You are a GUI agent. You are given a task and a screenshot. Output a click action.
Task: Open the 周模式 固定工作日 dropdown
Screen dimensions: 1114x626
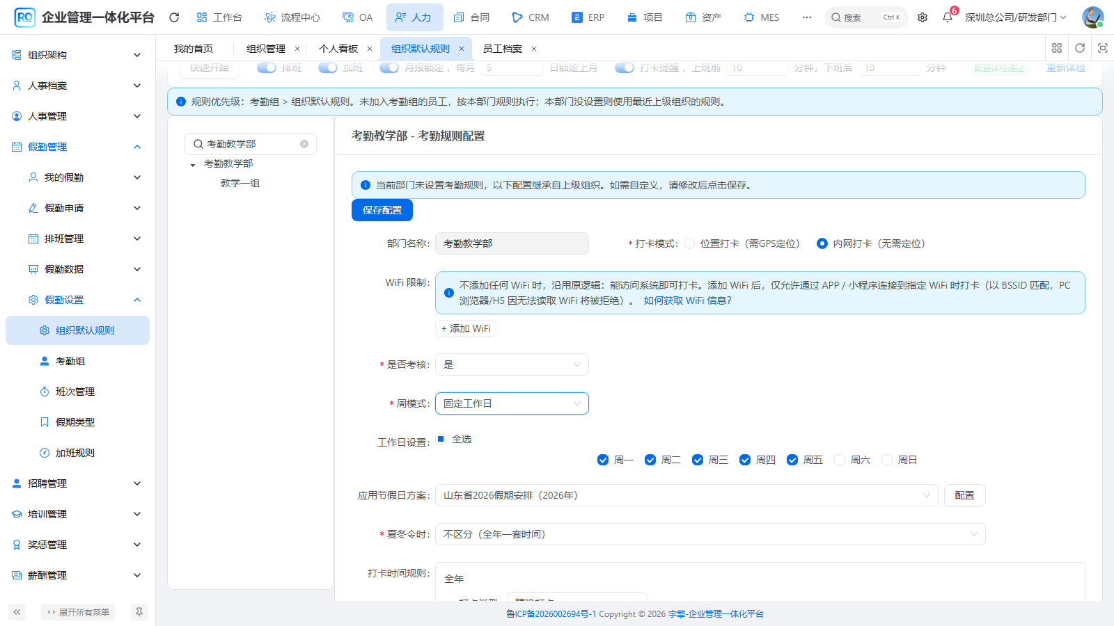pos(512,403)
